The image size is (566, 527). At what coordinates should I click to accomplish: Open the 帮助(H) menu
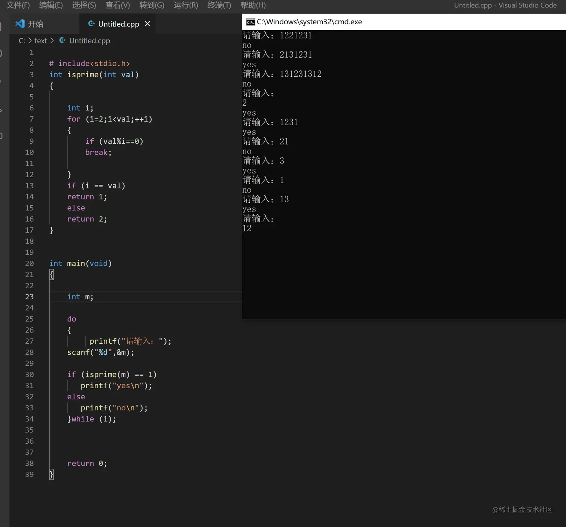pos(253,5)
